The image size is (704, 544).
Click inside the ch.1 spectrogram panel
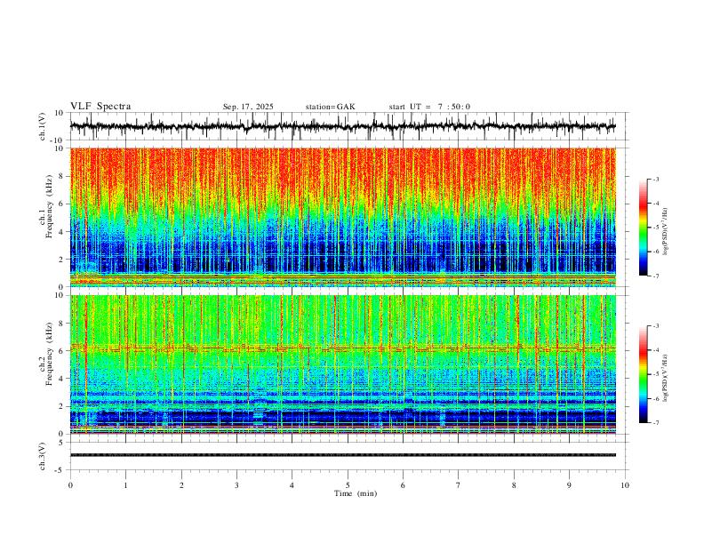tap(342, 217)
